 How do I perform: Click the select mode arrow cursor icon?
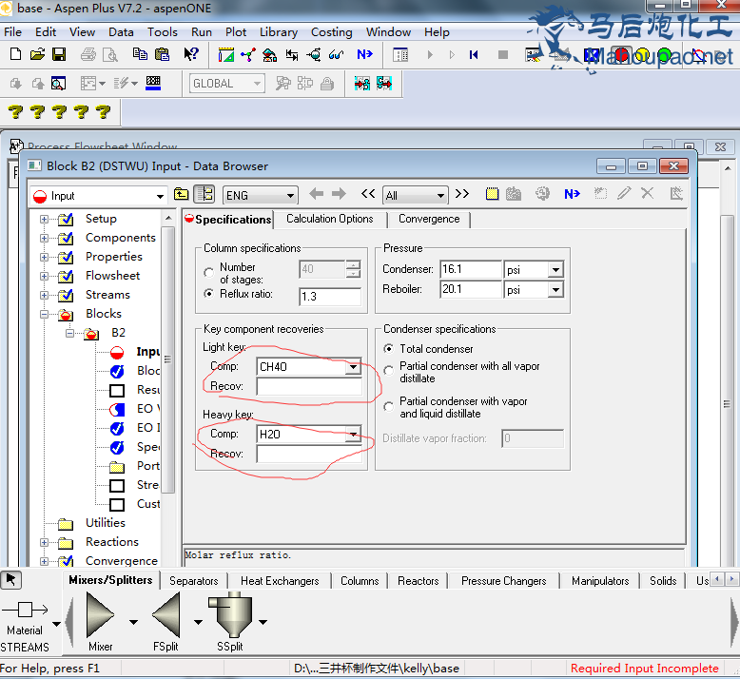10,579
